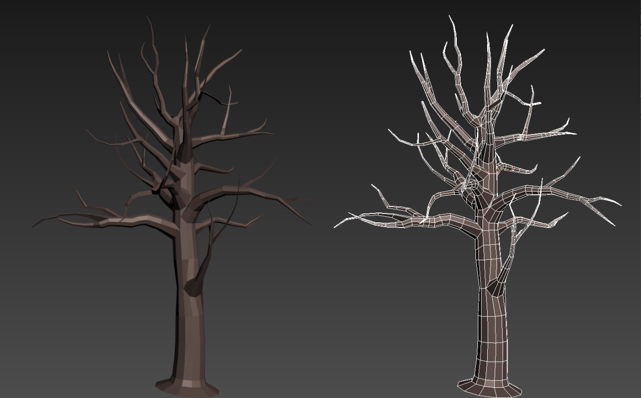Select the broken stub branch on wireframe trunk
The width and height of the screenshot is (641, 398).
tap(496, 286)
